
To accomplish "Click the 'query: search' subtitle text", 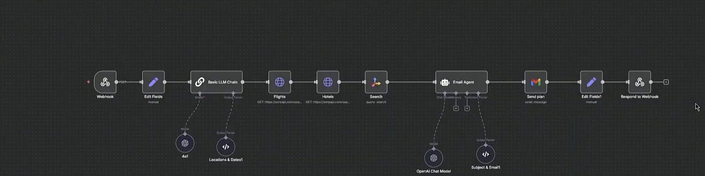I will [x=376, y=102].
